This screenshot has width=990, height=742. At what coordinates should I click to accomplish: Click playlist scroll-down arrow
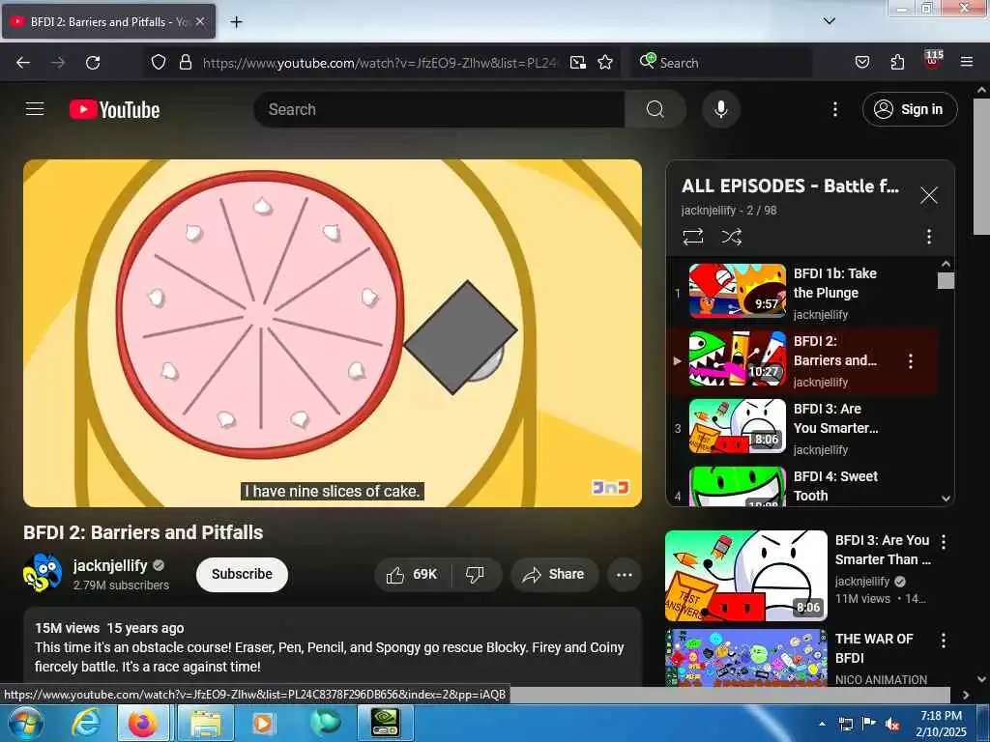click(x=946, y=499)
